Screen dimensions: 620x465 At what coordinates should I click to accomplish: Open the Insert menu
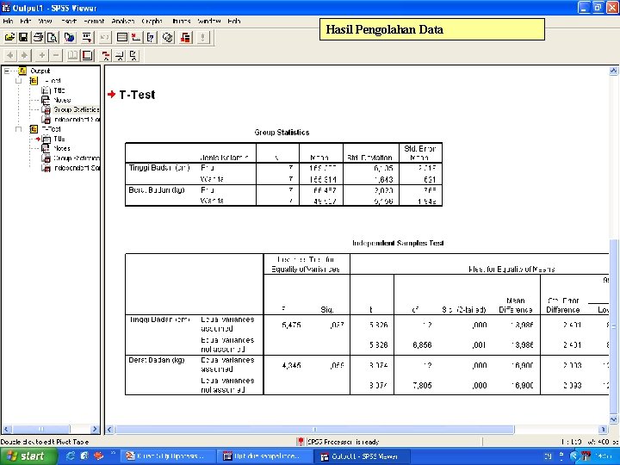[68, 21]
